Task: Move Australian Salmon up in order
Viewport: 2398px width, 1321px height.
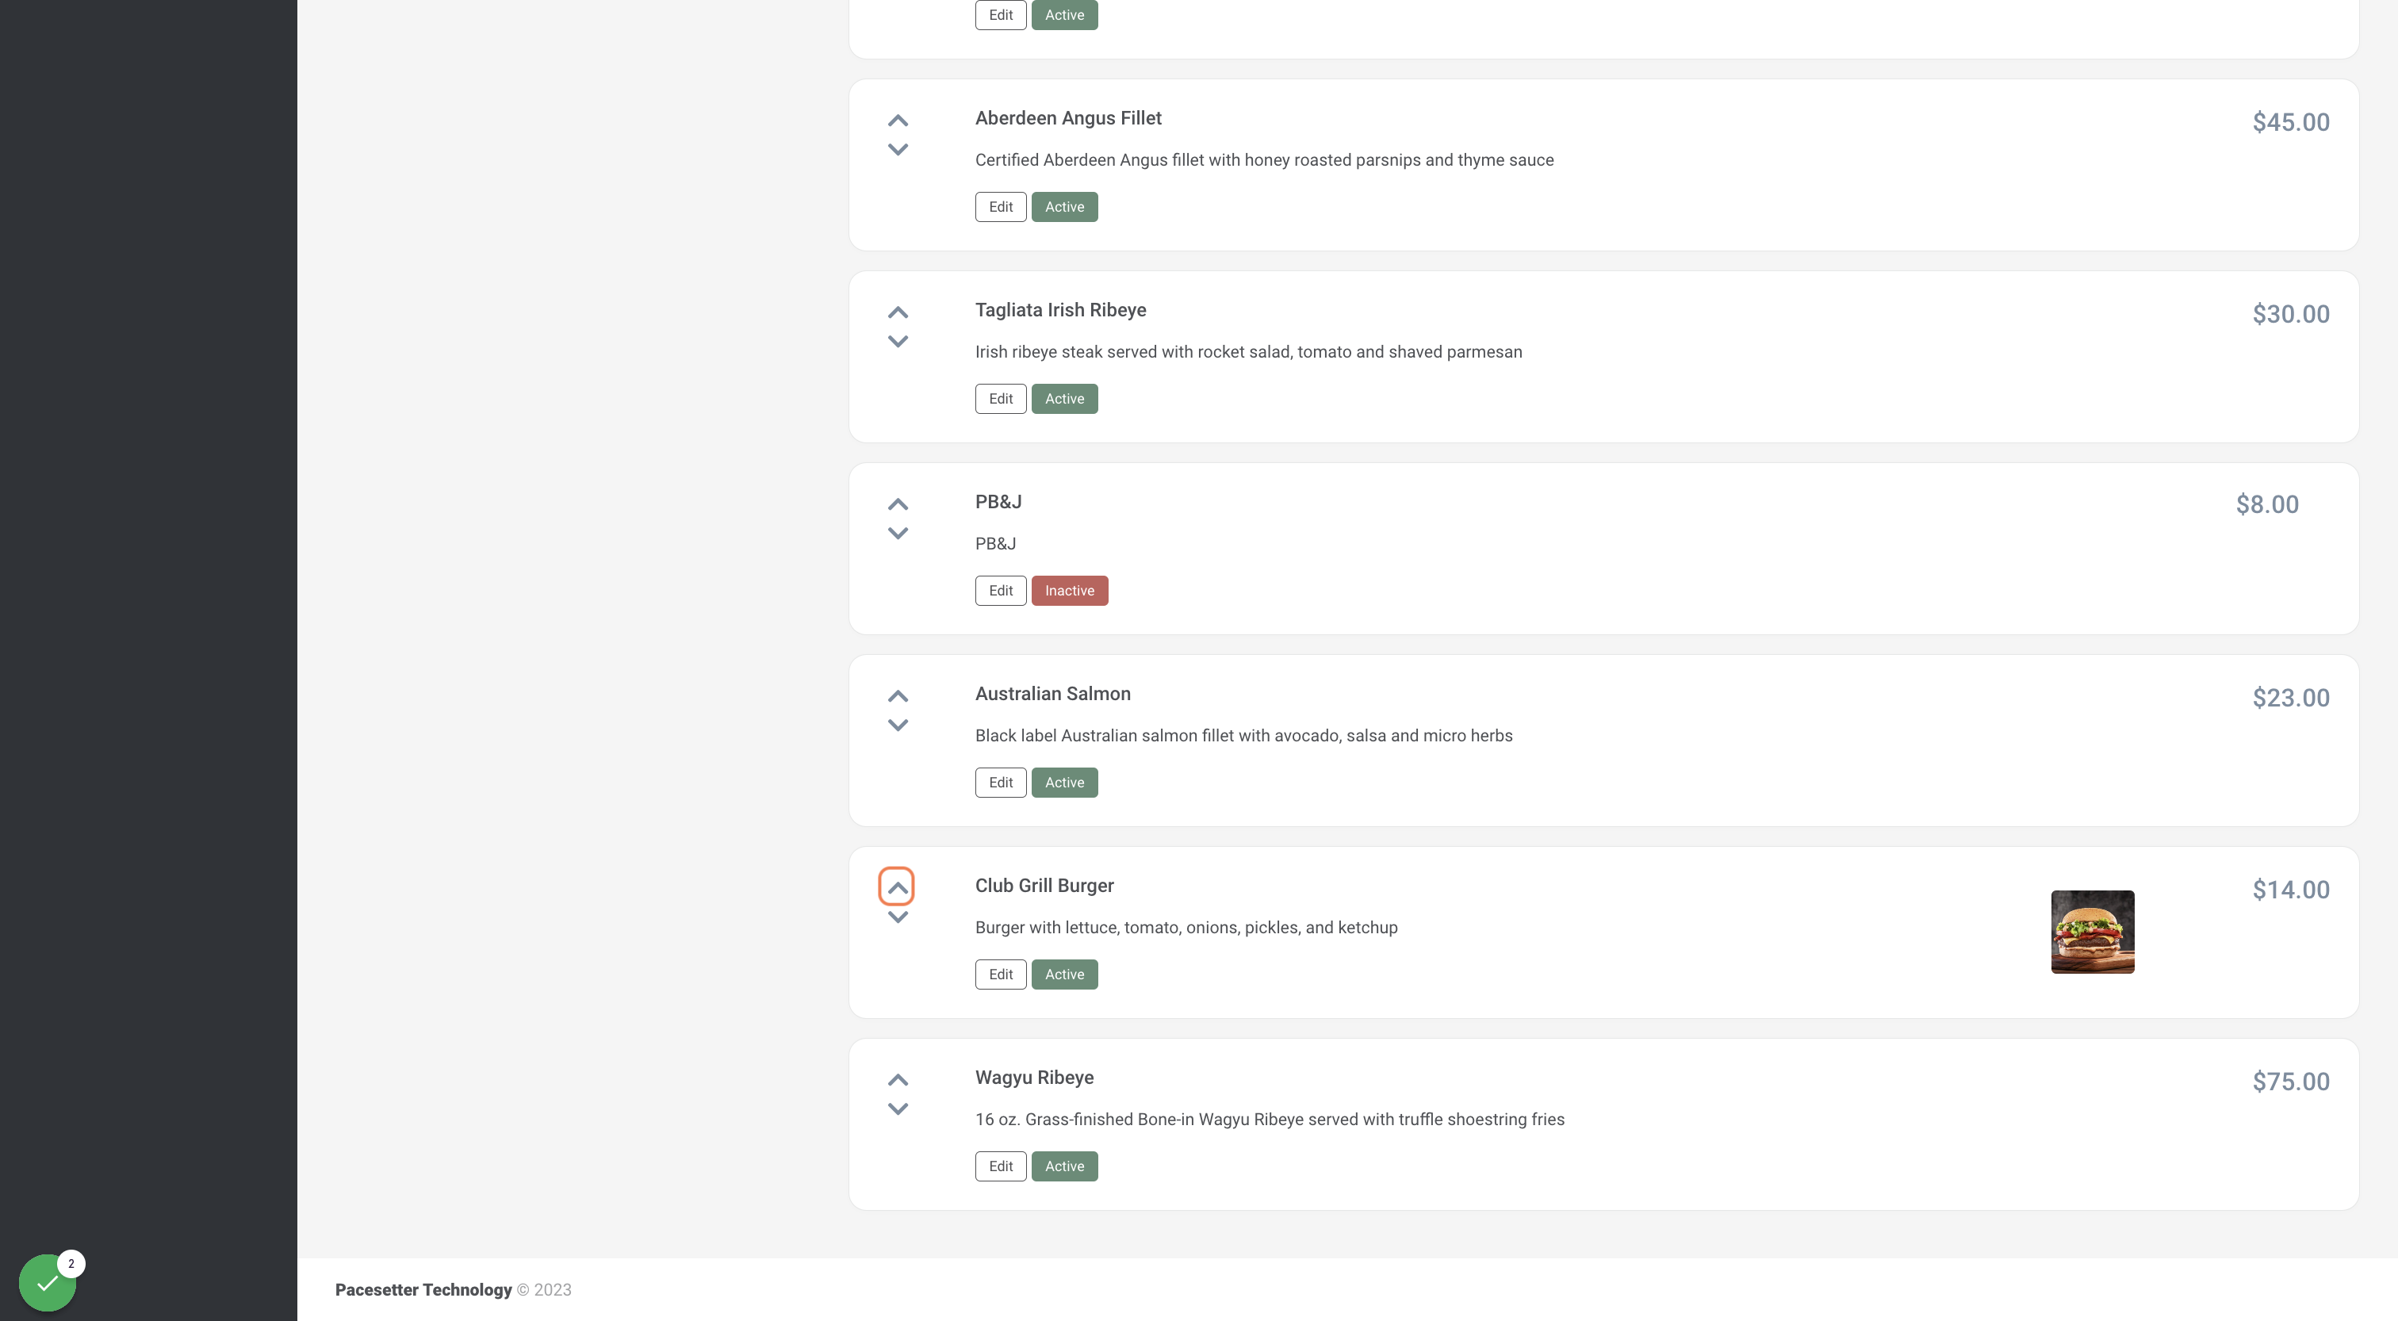Action: point(898,696)
